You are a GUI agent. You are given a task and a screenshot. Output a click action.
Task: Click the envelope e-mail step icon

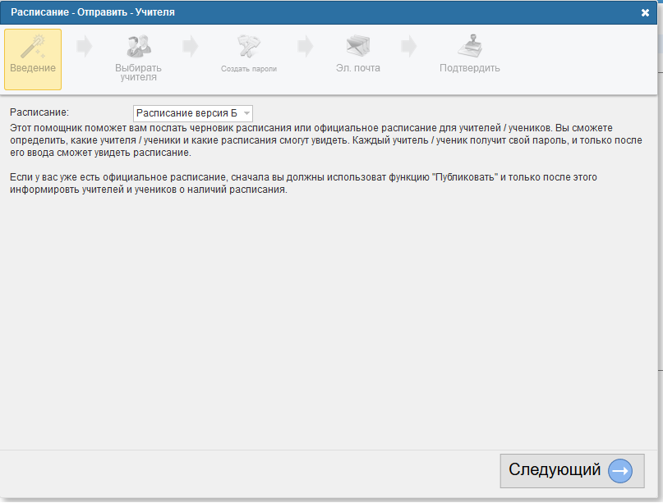(x=358, y=46)
